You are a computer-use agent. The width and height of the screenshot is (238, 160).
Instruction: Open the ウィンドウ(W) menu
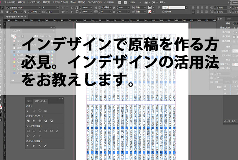[x=95, y=3]
